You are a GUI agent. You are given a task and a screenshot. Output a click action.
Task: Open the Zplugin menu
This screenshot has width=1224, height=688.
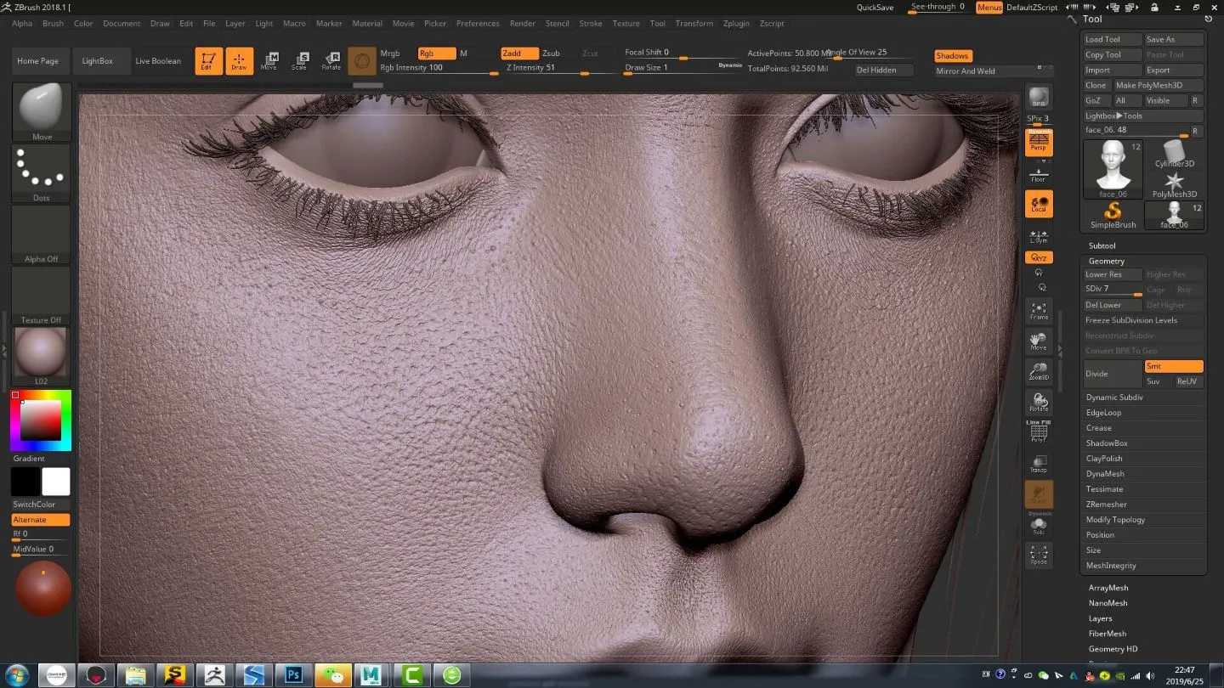[736, 24]
